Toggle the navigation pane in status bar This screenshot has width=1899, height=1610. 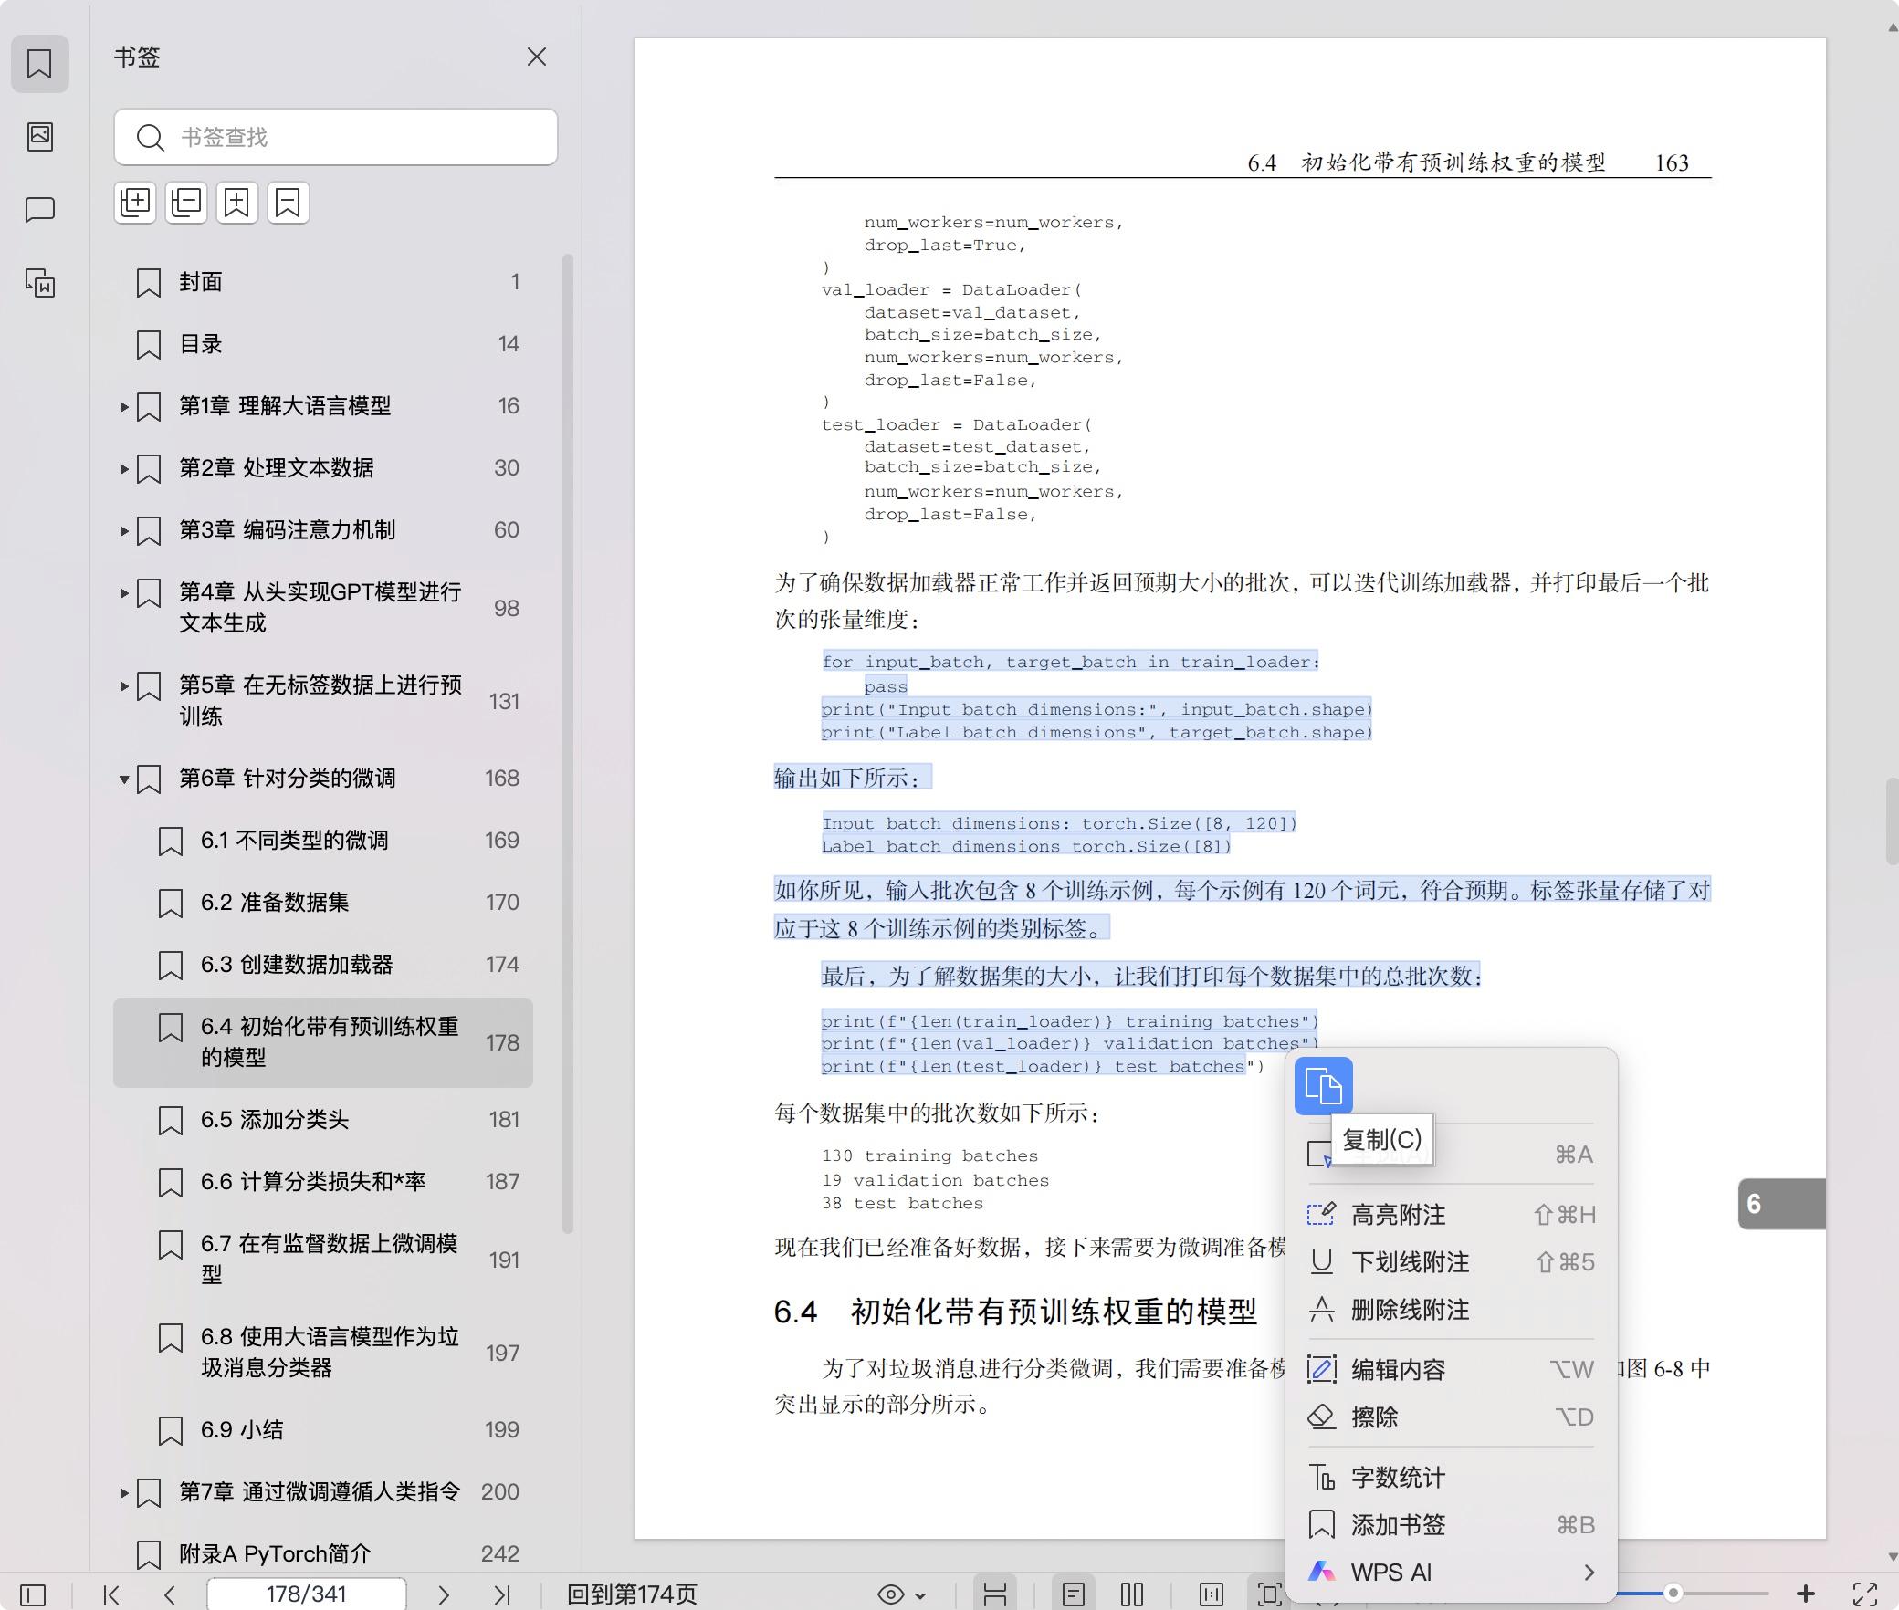tap(33, 1594)
